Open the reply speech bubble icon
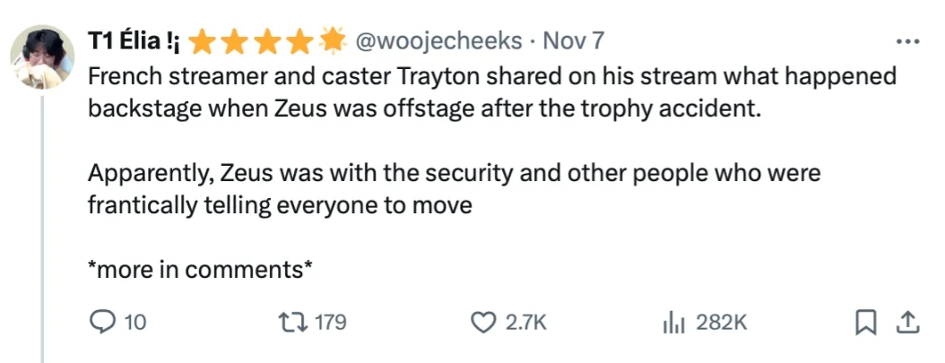Image resolution: width=945 pixels, height=363 pixels. [100, 323]
